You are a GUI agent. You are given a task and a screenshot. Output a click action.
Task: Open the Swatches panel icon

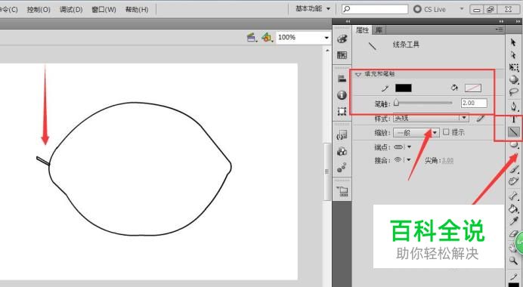pos(342,55)
